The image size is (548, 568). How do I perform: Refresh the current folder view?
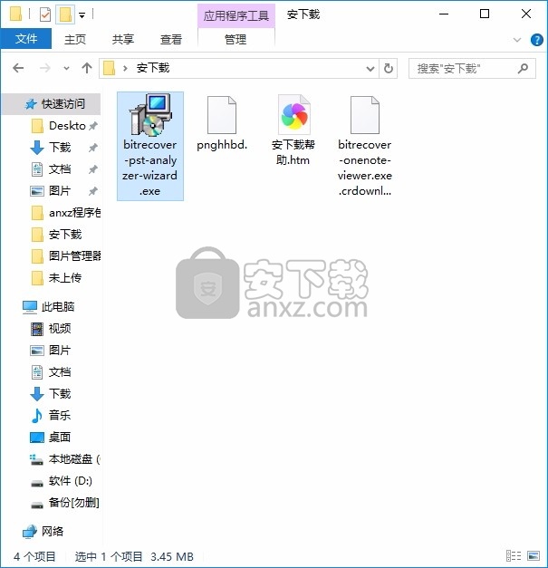click(389, 68)
